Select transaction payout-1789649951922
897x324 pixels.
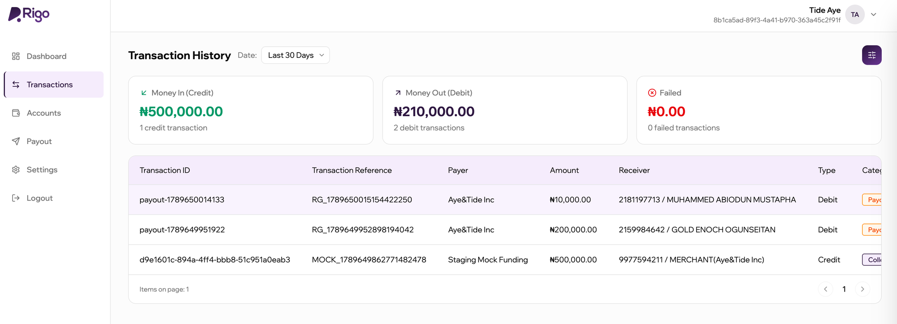(x=182, y=230)
